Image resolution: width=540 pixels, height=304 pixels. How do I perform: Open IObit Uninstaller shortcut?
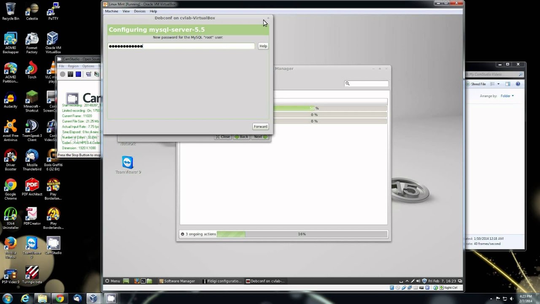pyautogui.click(x=11, y=219)
